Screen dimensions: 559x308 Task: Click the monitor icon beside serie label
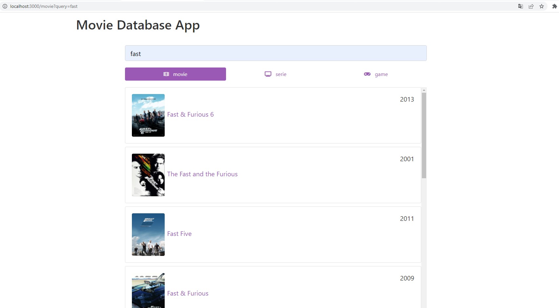click(268, 74)
